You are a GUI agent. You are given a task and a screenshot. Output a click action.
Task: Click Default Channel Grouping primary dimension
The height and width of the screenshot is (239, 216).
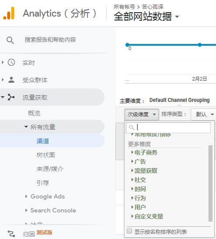(179, 100)
